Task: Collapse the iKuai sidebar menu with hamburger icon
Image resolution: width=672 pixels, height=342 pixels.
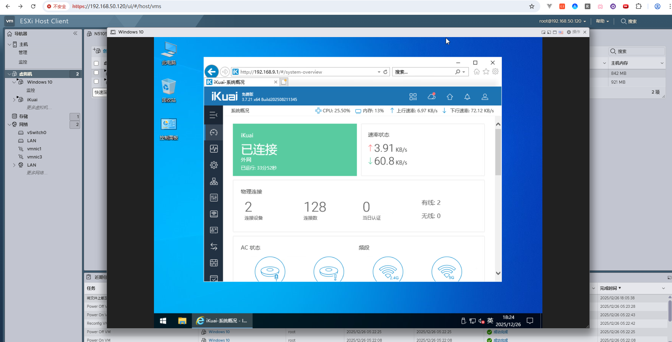Action: 213,115
